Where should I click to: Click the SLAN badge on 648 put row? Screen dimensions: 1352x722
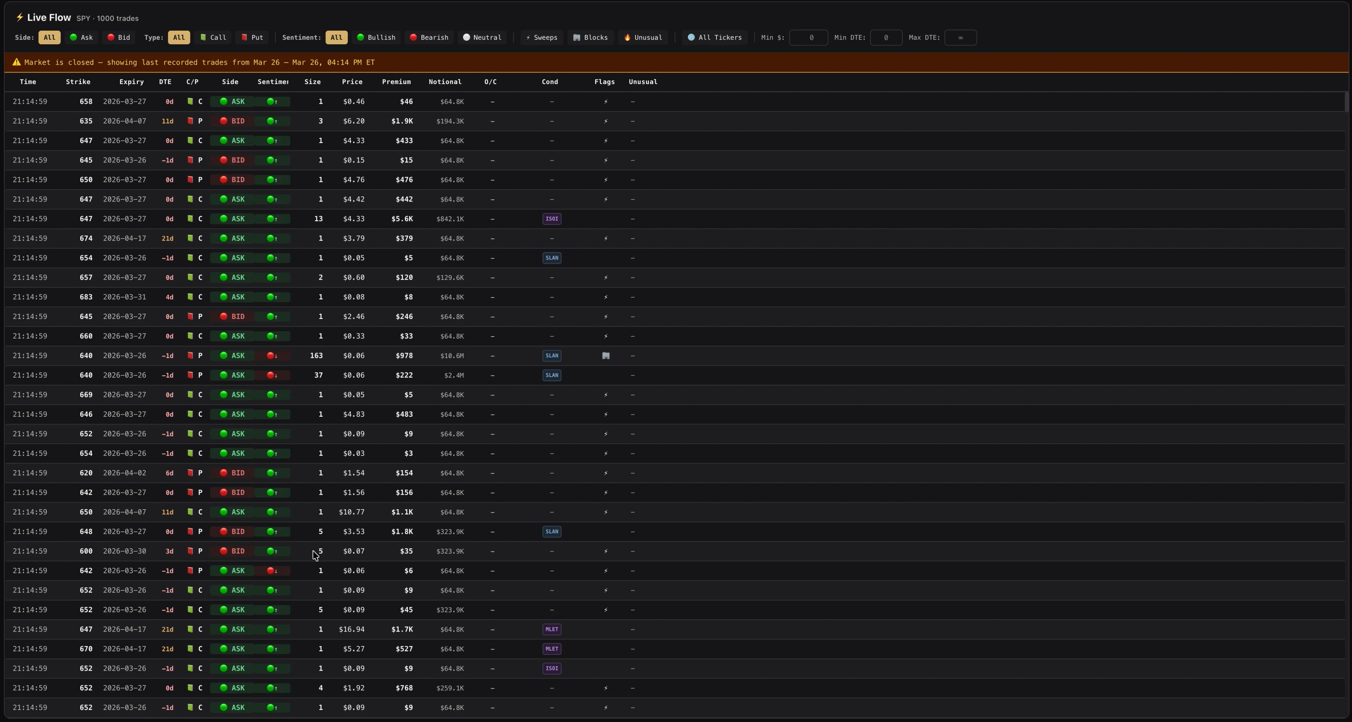pyautogui.click(x=552, y=532)
